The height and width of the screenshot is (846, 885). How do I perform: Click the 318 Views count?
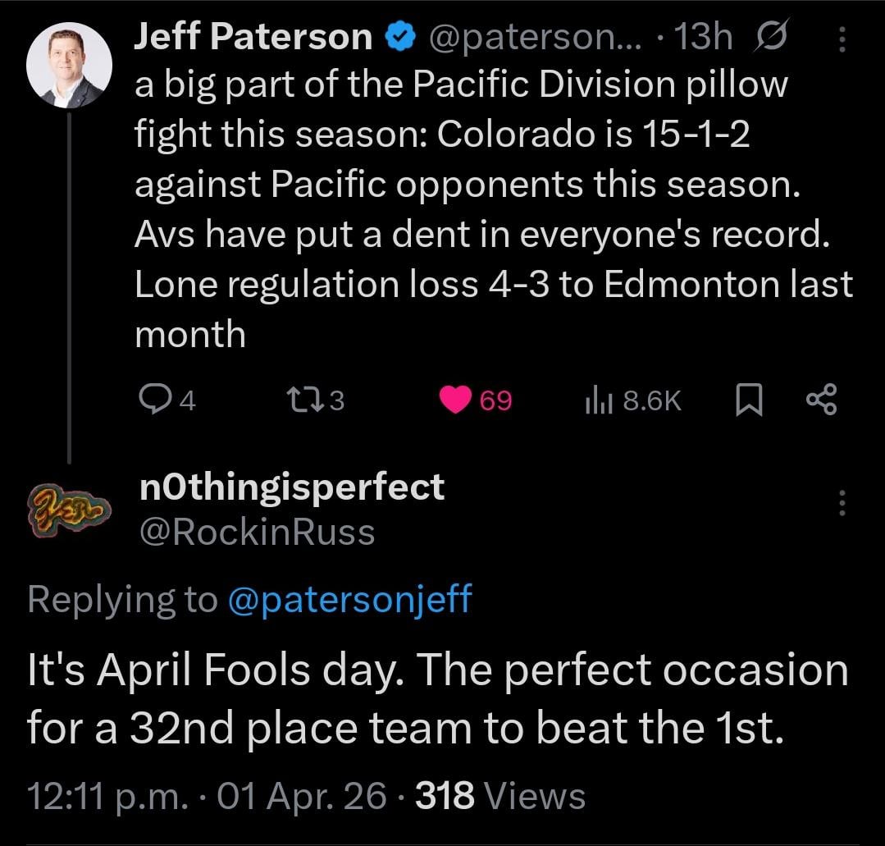tap(500, 795)
